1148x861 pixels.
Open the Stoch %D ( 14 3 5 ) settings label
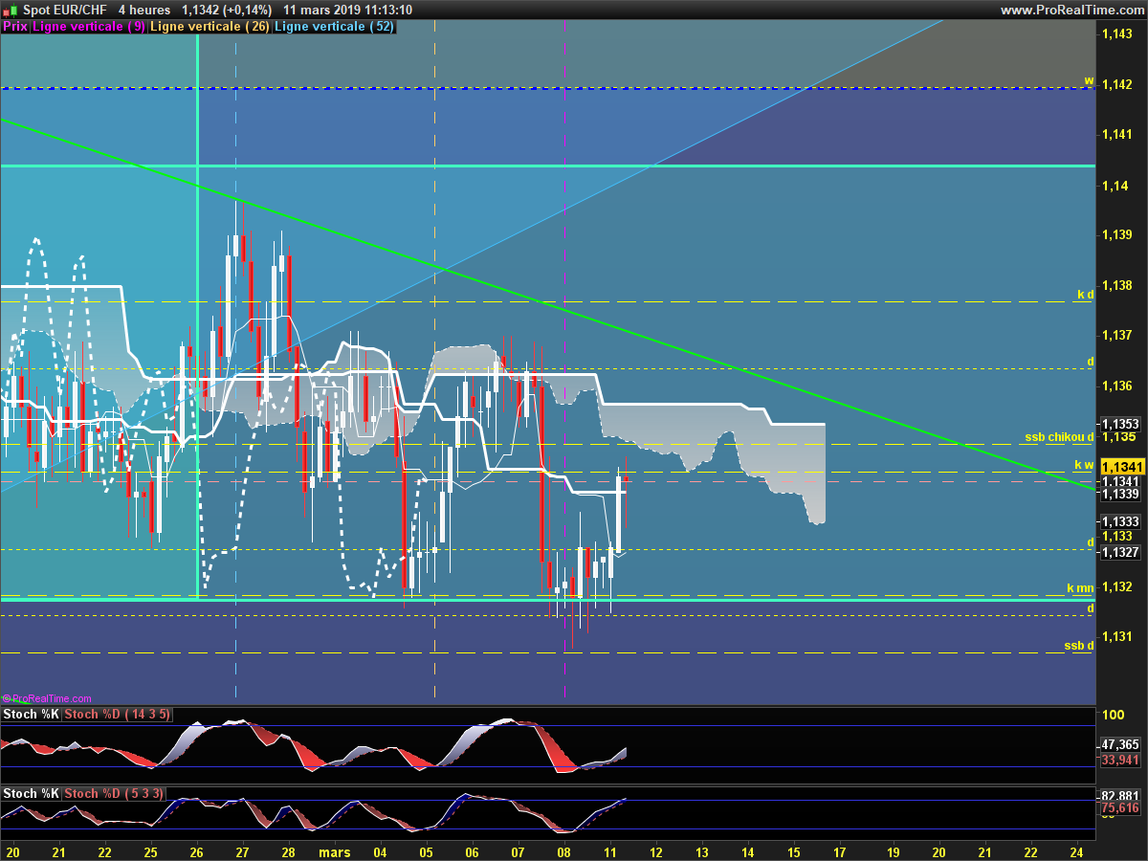tap(119, 715)
